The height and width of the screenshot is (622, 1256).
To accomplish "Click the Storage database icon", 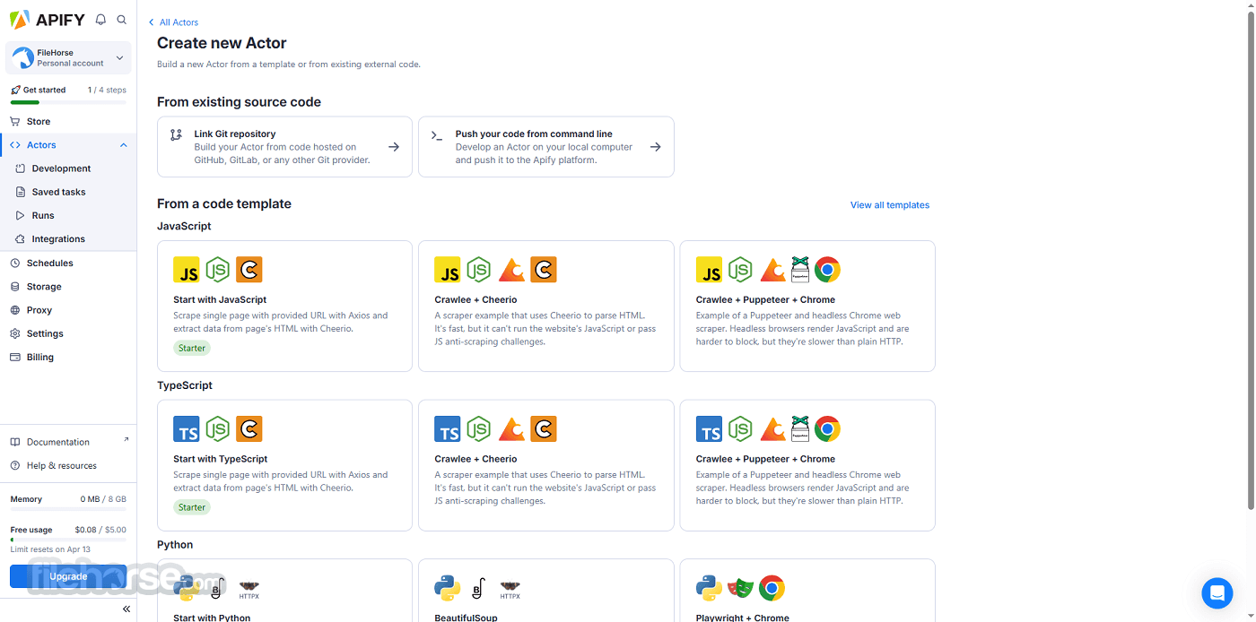I will (x=15, y=287).
